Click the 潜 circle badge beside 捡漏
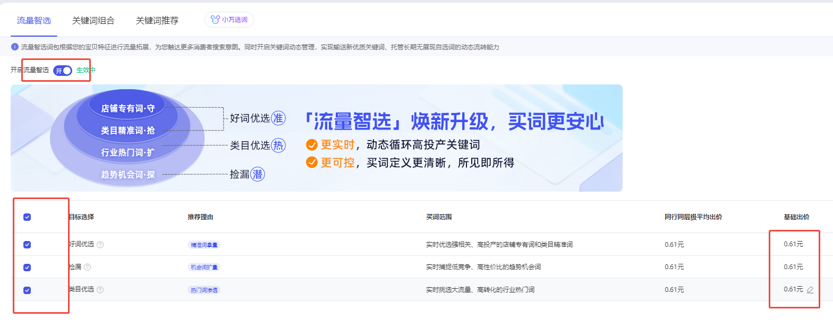Viewport: 833px width, 327px height. pos(258,174)
